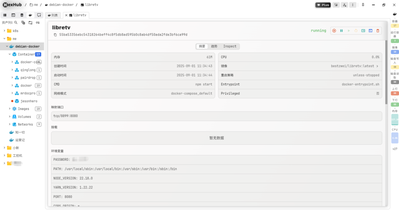This screenshot has width=399, height=211.
Task: Open the blue terminal icon for libretv
Action: point(370,30)
